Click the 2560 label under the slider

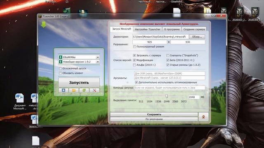pyautogui.click(x=175, y=102)
